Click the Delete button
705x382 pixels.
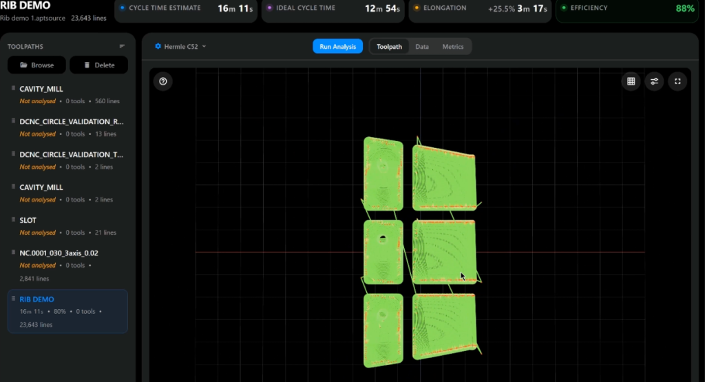pyautogui.click(x=99, y=65)
